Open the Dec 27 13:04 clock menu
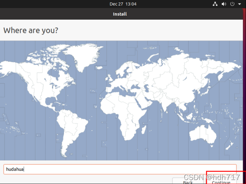This screenshot has height=184, width=246. [x=123, y=4]
